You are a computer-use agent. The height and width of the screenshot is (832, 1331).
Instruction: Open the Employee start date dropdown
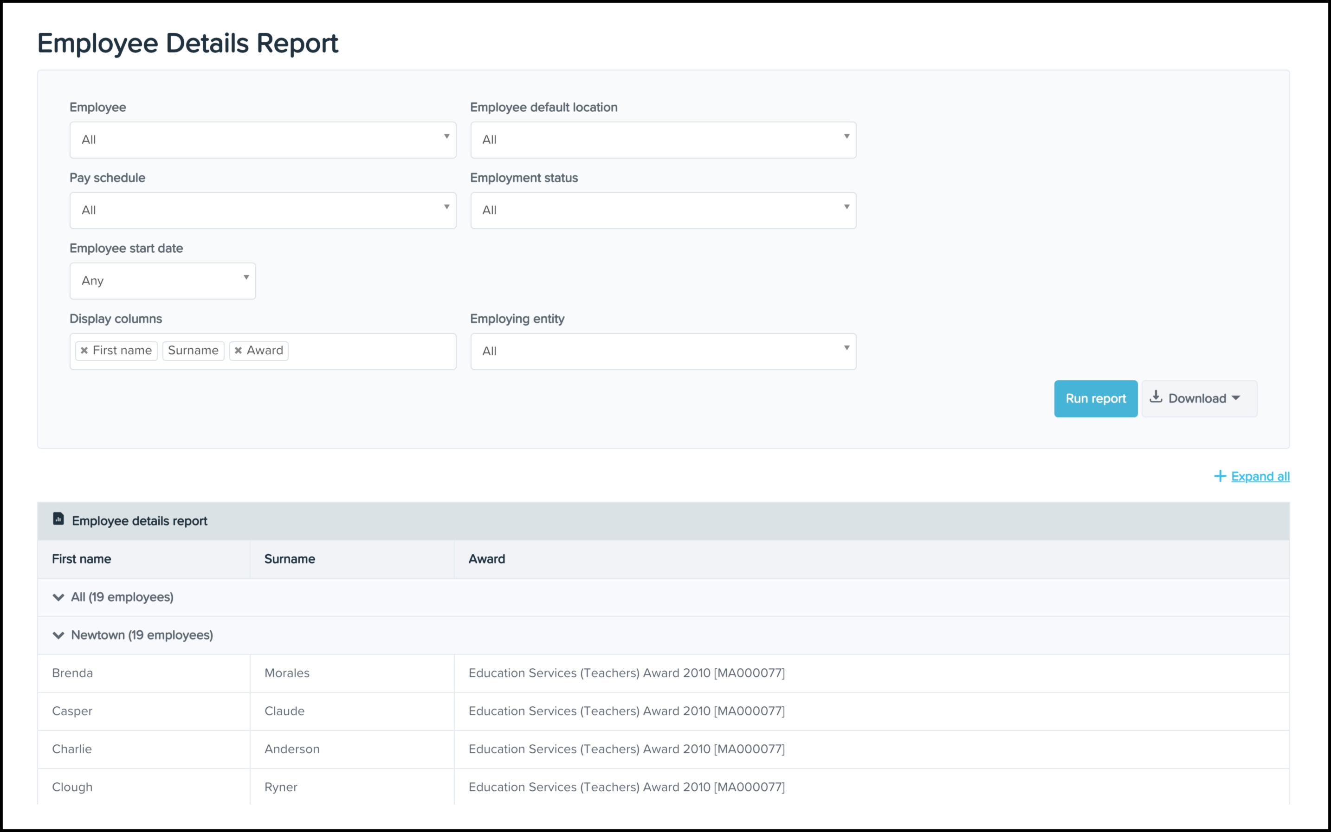(x=162, y=281)
